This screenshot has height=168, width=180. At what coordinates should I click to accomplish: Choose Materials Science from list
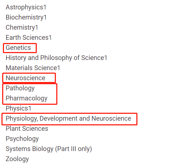(x=31, y=68)
